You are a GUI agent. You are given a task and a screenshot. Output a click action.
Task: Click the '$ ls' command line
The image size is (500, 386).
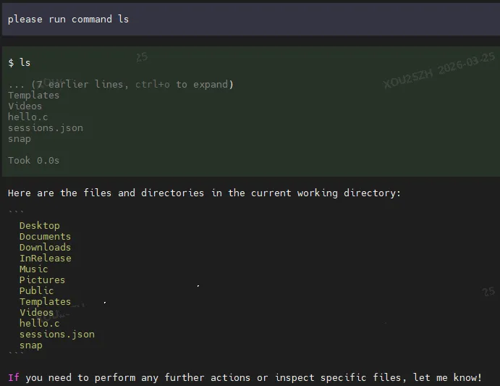(x=19, y=62)
